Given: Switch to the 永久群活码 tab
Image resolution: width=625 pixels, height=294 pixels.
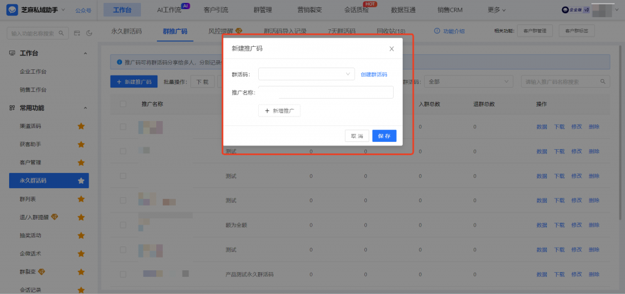Looking at the screenshot, I should point(126,30).
